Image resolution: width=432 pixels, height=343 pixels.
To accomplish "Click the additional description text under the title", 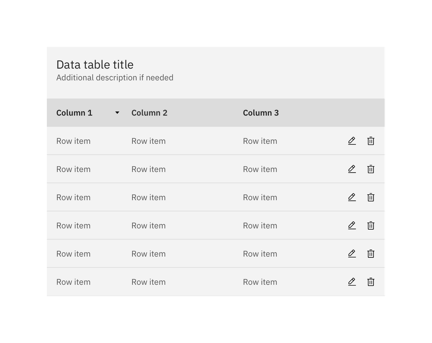I will (x=115, y=78).
